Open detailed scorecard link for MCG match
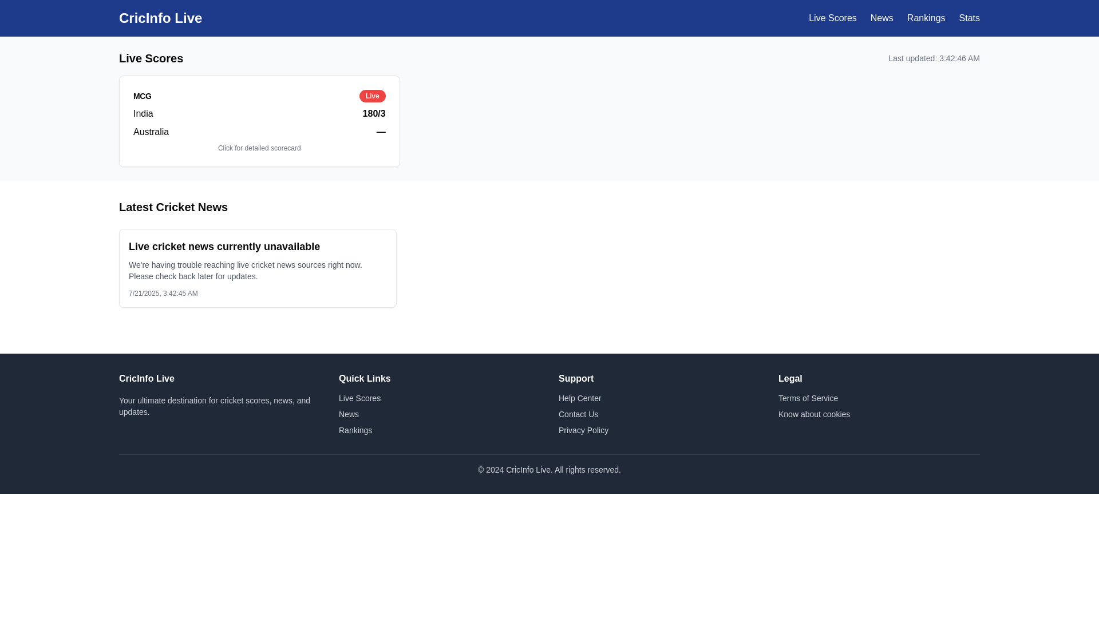The image size is (1099, 618). click(259, 148)
